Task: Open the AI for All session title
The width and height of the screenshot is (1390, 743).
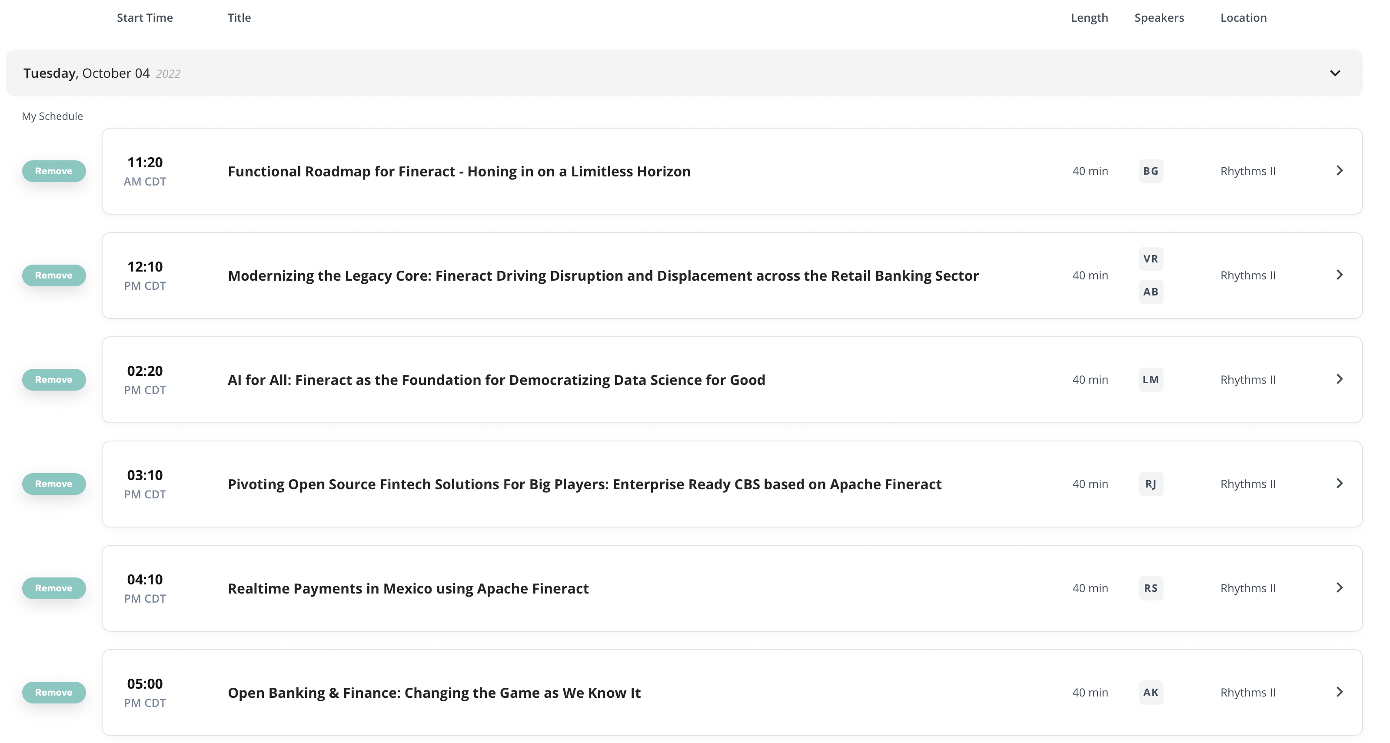Action: coord(496,380)
